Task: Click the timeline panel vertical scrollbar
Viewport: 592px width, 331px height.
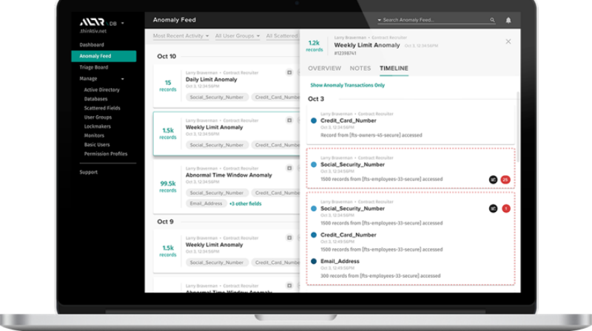Action: coord(517,126)
